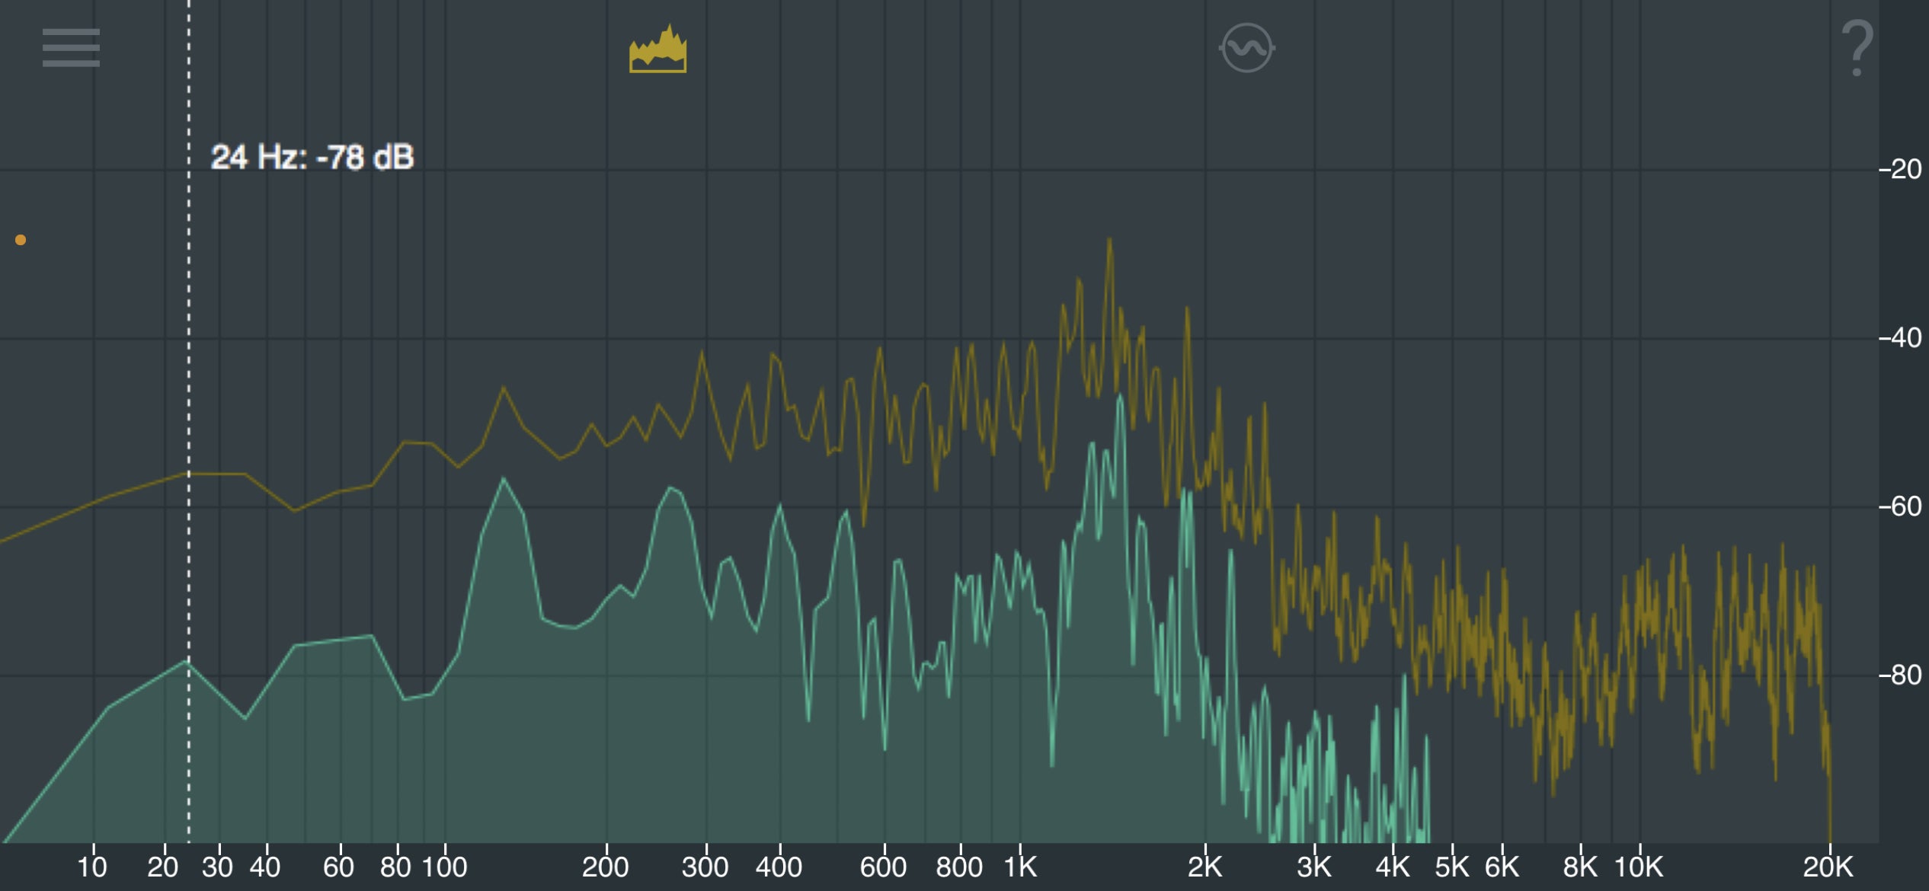Viewport: 1929px width, 891px height.
Task: Open help with the question mark icon
Action: tap(1857, 48)
